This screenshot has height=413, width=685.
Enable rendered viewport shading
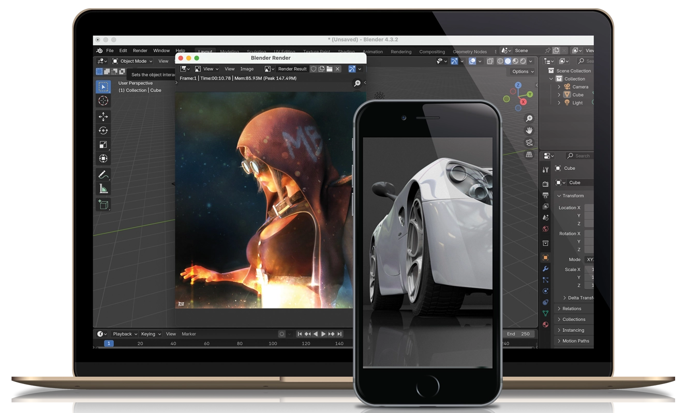(x=523, y=61)
